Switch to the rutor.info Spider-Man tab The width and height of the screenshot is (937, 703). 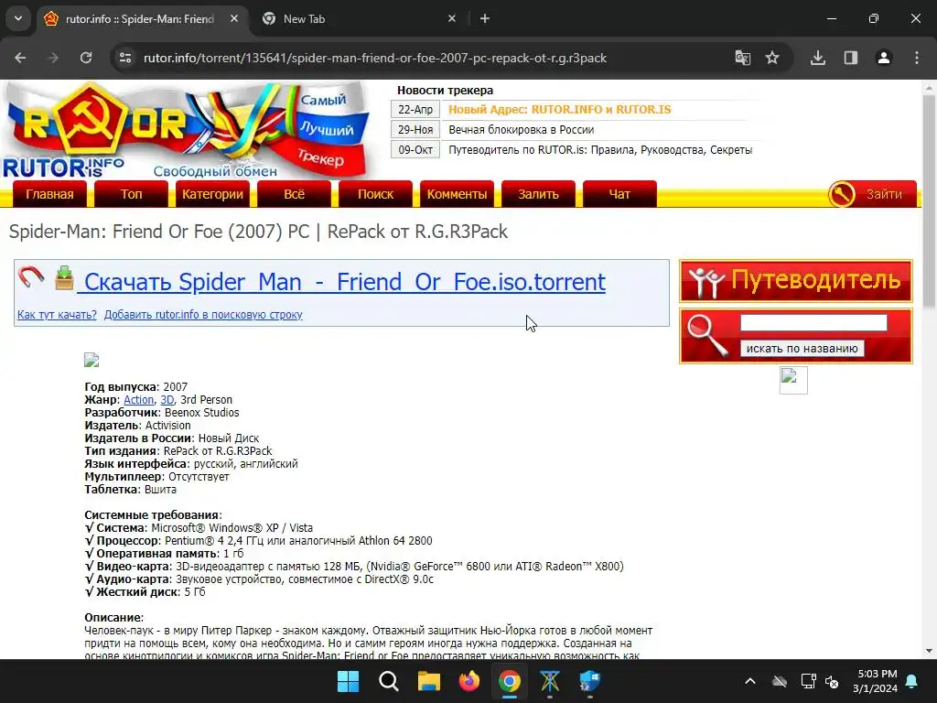pos(140,19)
